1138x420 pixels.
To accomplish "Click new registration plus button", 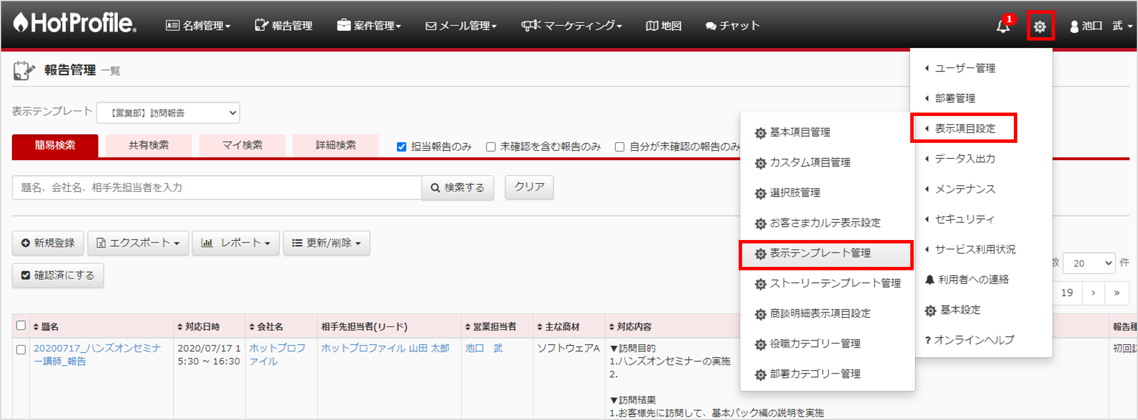I will [48, 243].
